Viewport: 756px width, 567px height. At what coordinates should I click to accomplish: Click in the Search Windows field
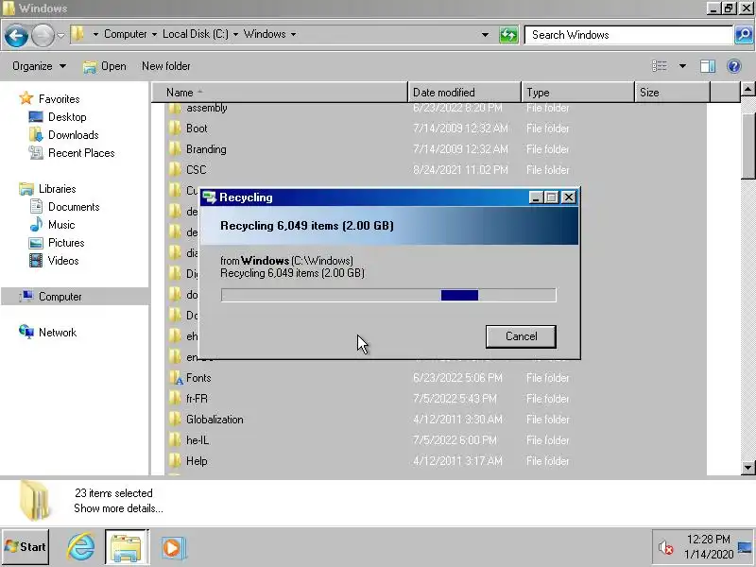click(628, 35)
